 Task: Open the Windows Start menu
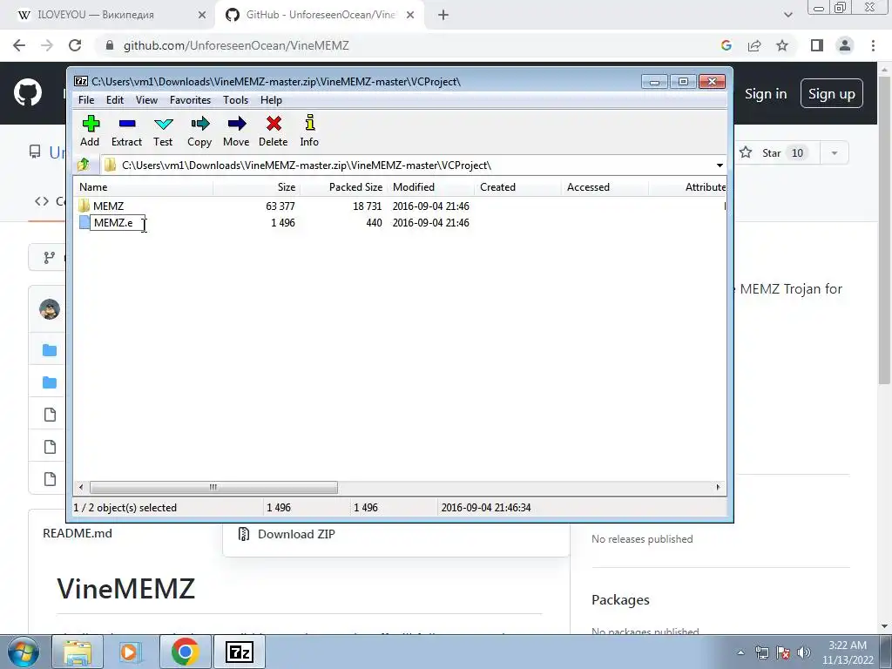coord(24,652)
